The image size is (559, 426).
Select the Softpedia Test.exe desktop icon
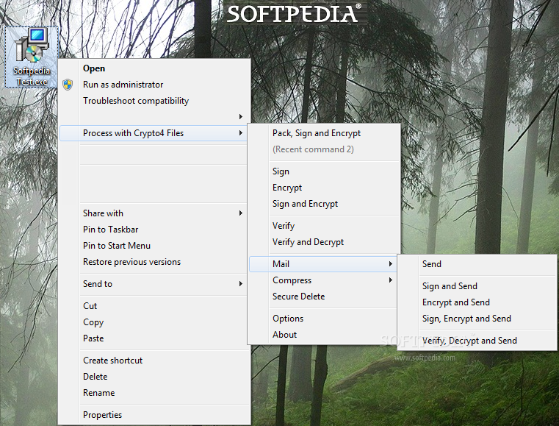point(32,57)
